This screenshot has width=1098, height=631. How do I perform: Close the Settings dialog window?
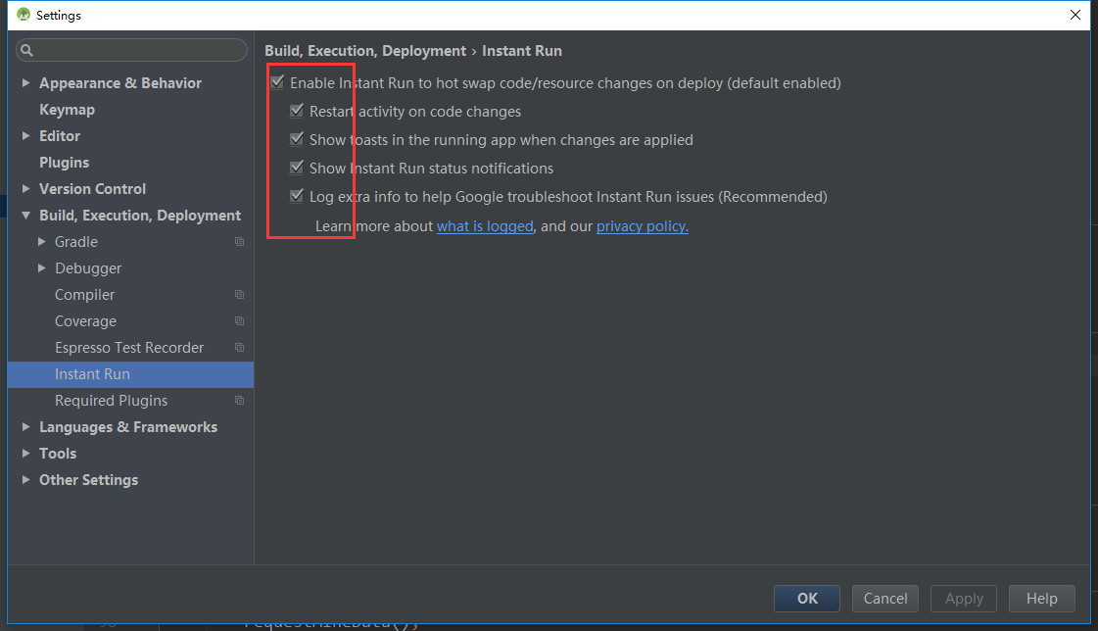point(1075,15)
